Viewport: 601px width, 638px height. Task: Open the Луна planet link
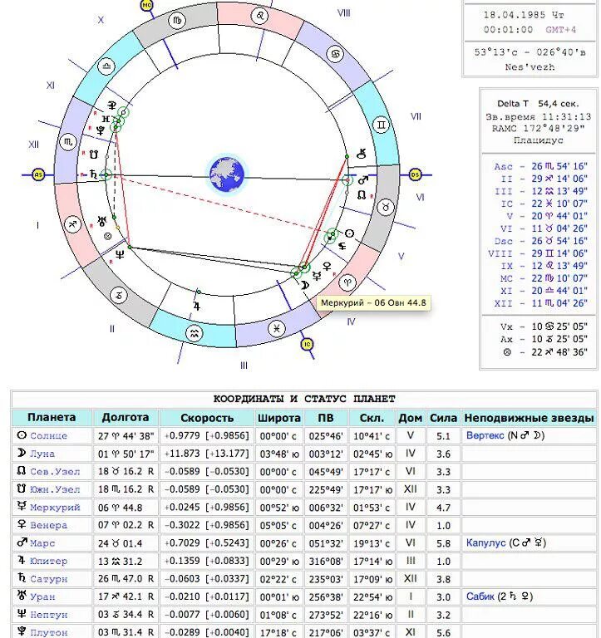pyautogui.click(x=42, y=454)
